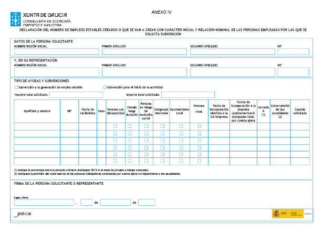This screenshot has width=323, height=231.
Task: Click Importe total solicitado field below empleo estable option
Action: [x=76, y=95]
